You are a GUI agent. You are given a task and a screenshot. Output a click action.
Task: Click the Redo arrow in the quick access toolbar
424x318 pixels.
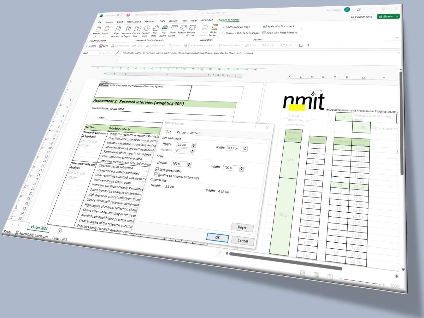(x=283, y=45)
